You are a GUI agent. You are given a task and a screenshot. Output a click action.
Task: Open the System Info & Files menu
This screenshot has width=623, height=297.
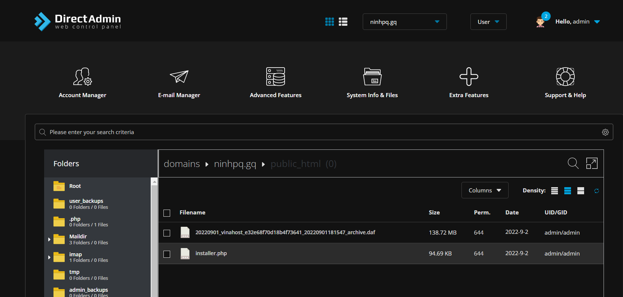coord(372,83)
